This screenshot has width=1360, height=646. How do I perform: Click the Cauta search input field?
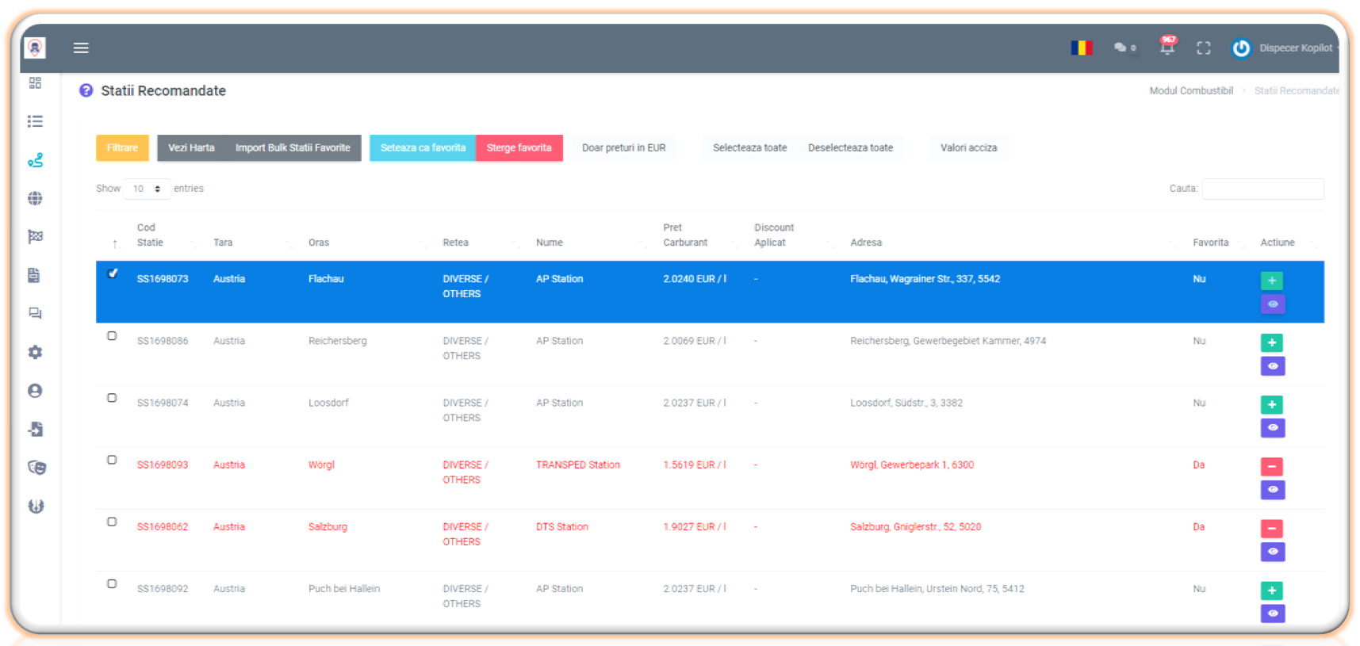point(1262,189)
